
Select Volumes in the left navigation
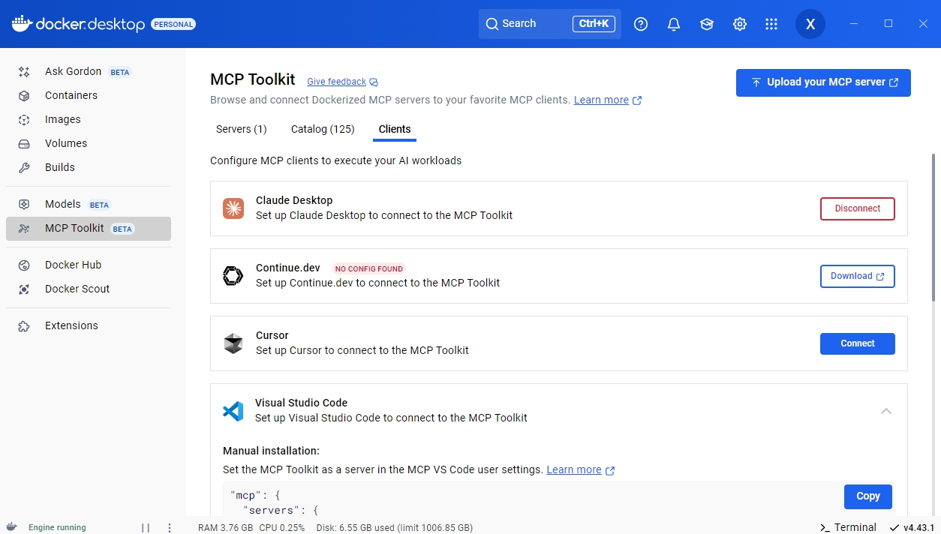tap(88, 143)
